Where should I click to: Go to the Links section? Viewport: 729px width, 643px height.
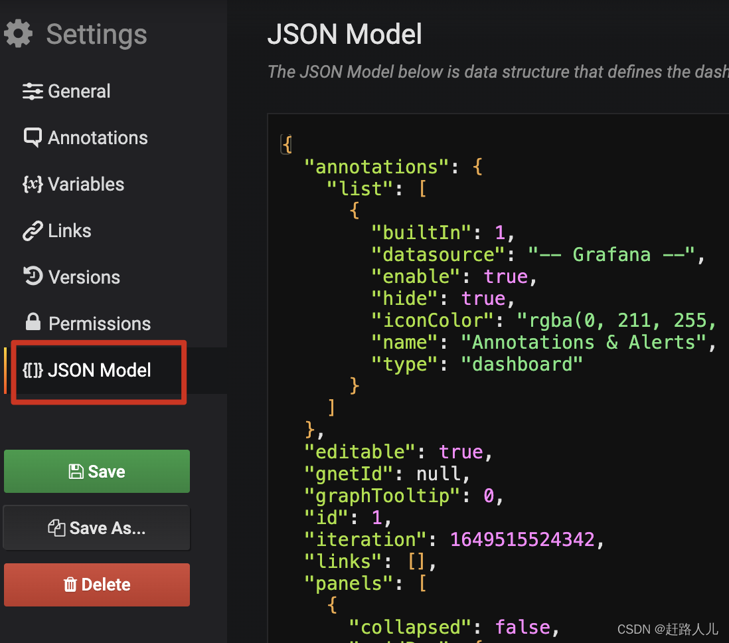[x=70, y=231]
